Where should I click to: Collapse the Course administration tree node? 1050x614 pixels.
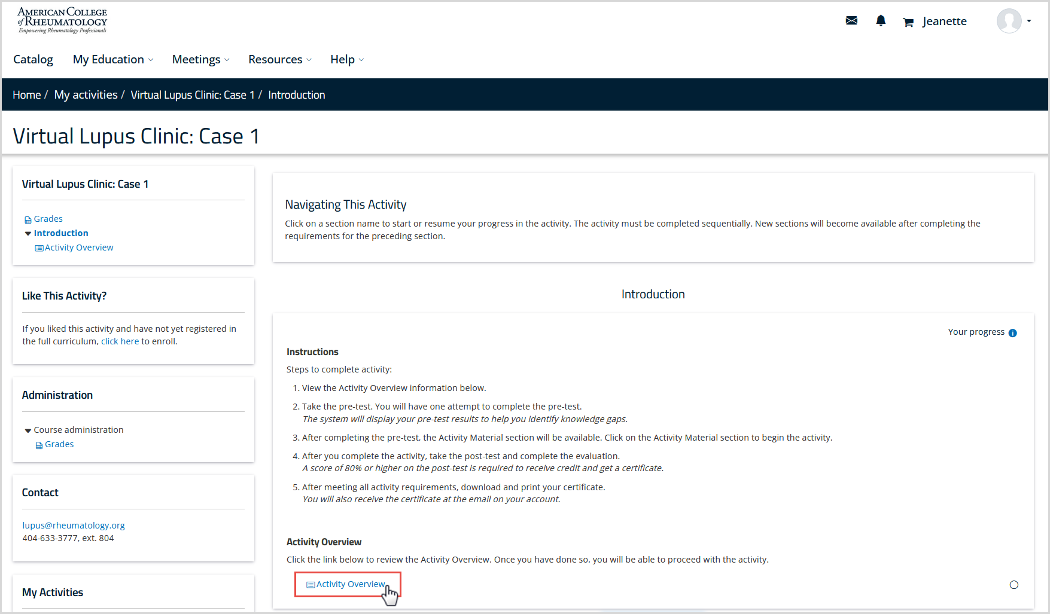tap(28, 430)
